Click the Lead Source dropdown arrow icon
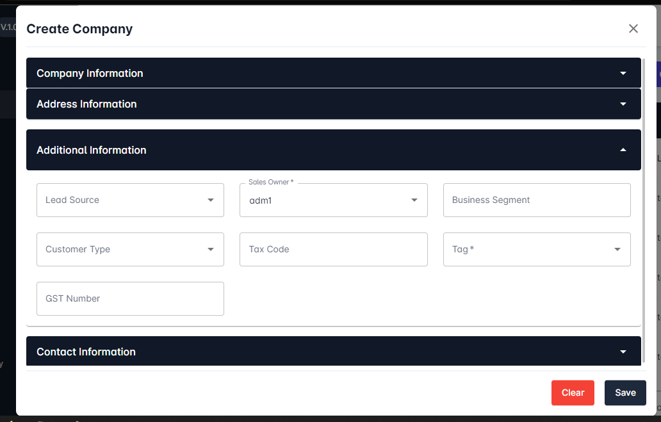The width and height of the screenshot is (661, 422). 211,200
